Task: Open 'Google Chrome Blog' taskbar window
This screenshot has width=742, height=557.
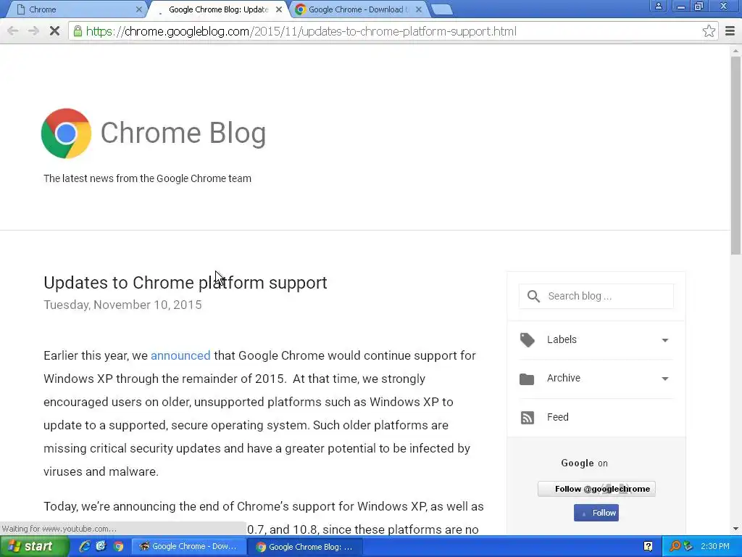Action: coord(306,547)
